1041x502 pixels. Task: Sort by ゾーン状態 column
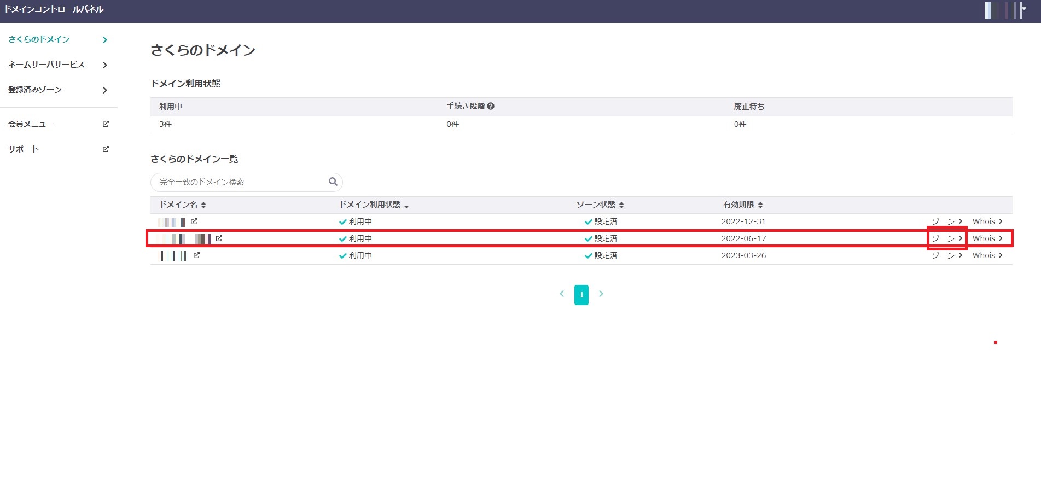[600, 205]
